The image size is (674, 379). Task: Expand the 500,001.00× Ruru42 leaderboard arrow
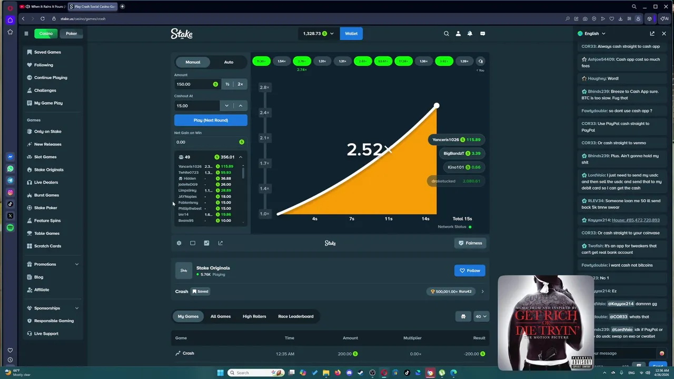tap(482, 292)
